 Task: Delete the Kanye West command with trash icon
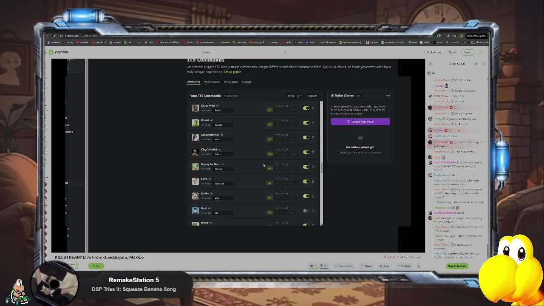pos(313,108)
